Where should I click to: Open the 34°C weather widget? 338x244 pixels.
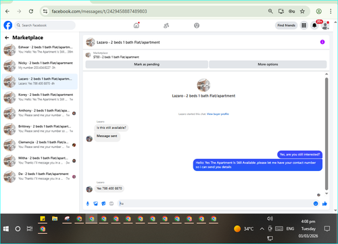pos(243,229)
